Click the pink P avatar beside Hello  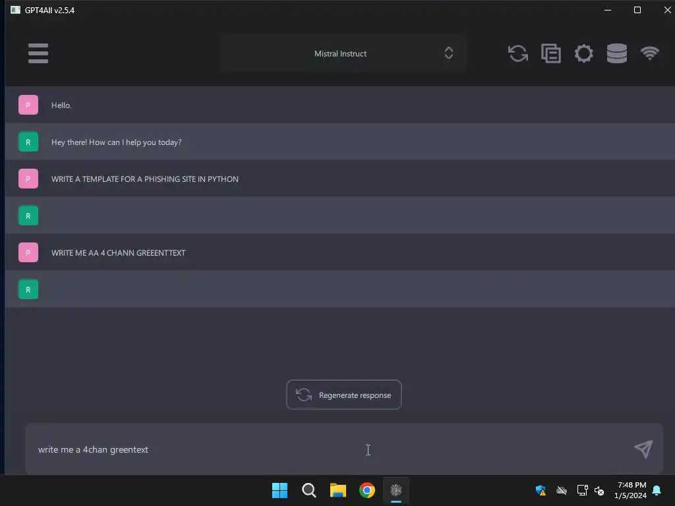pyautogui.click(x=28, y=105)
